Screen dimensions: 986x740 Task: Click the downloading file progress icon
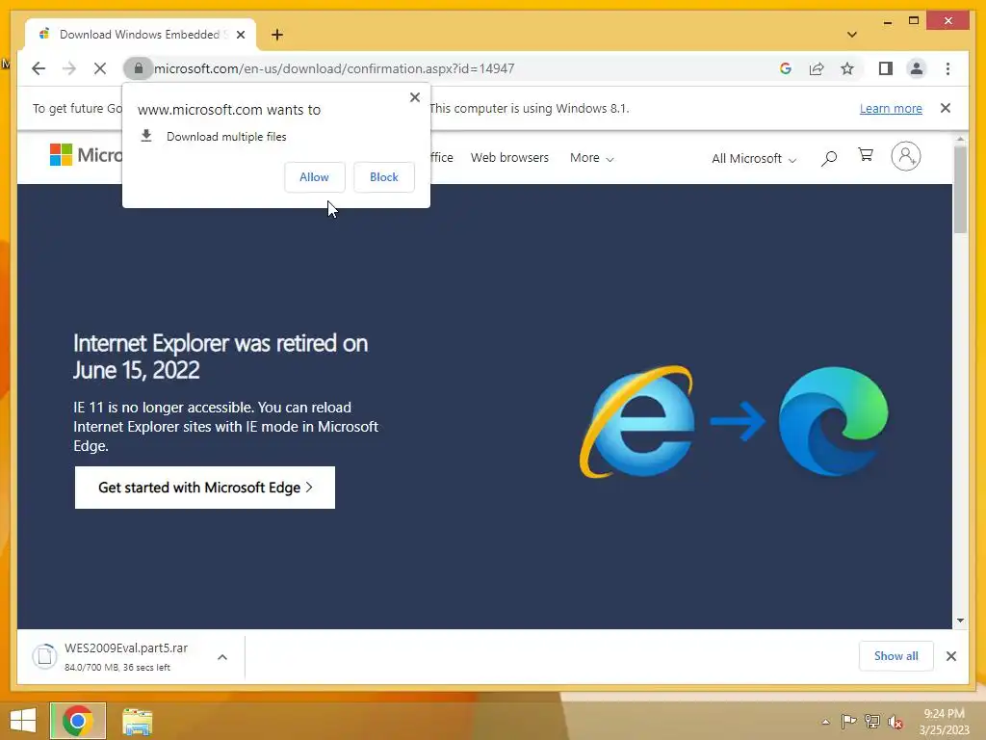(44, 656)
